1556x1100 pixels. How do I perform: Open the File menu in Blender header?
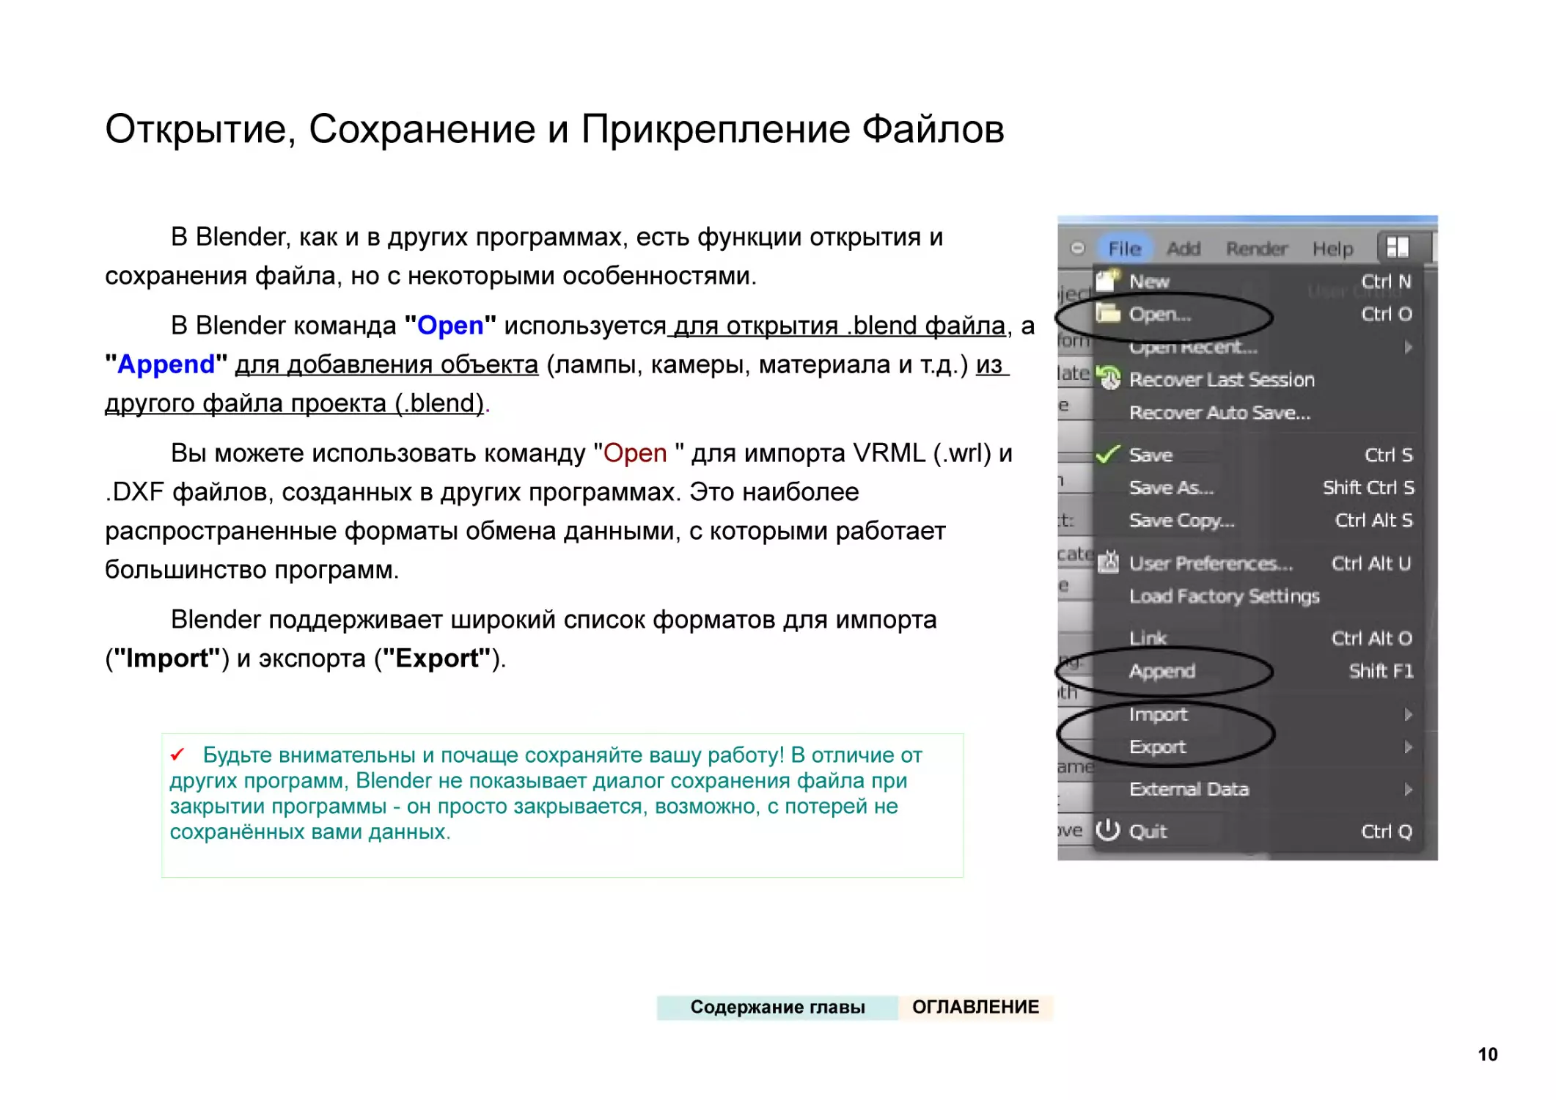tap(1124, 249)
